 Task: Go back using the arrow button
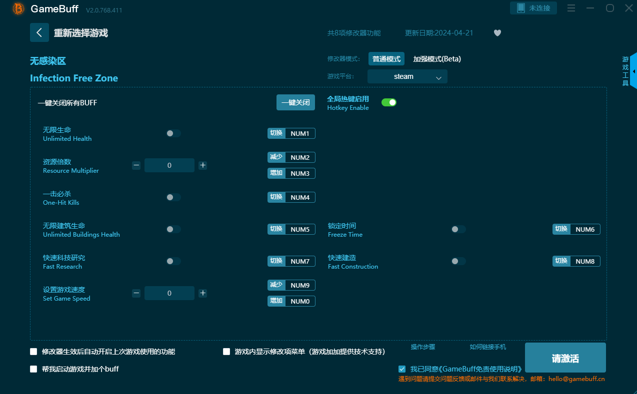[x=39, y=32]
